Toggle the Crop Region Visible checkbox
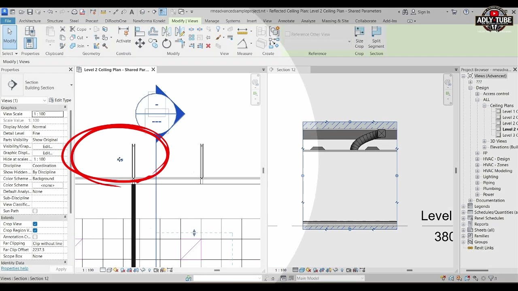 click(x=35, y=230)
